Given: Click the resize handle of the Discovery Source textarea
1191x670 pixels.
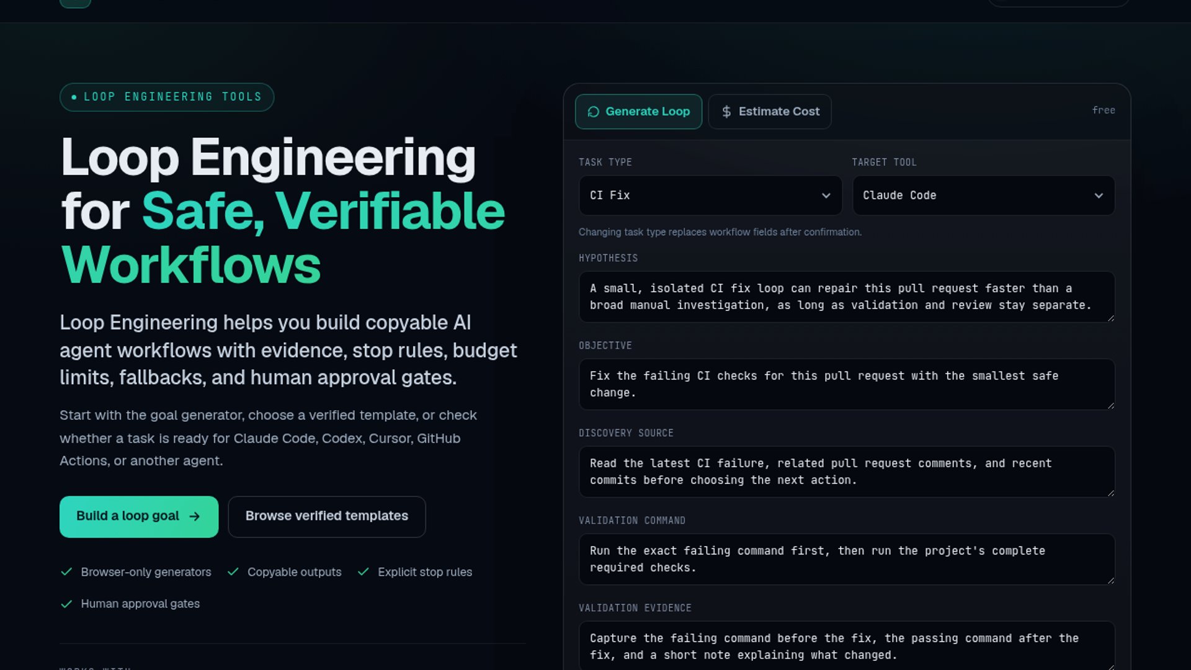Looking at the screenshot, I should (x=1110, y=493).
